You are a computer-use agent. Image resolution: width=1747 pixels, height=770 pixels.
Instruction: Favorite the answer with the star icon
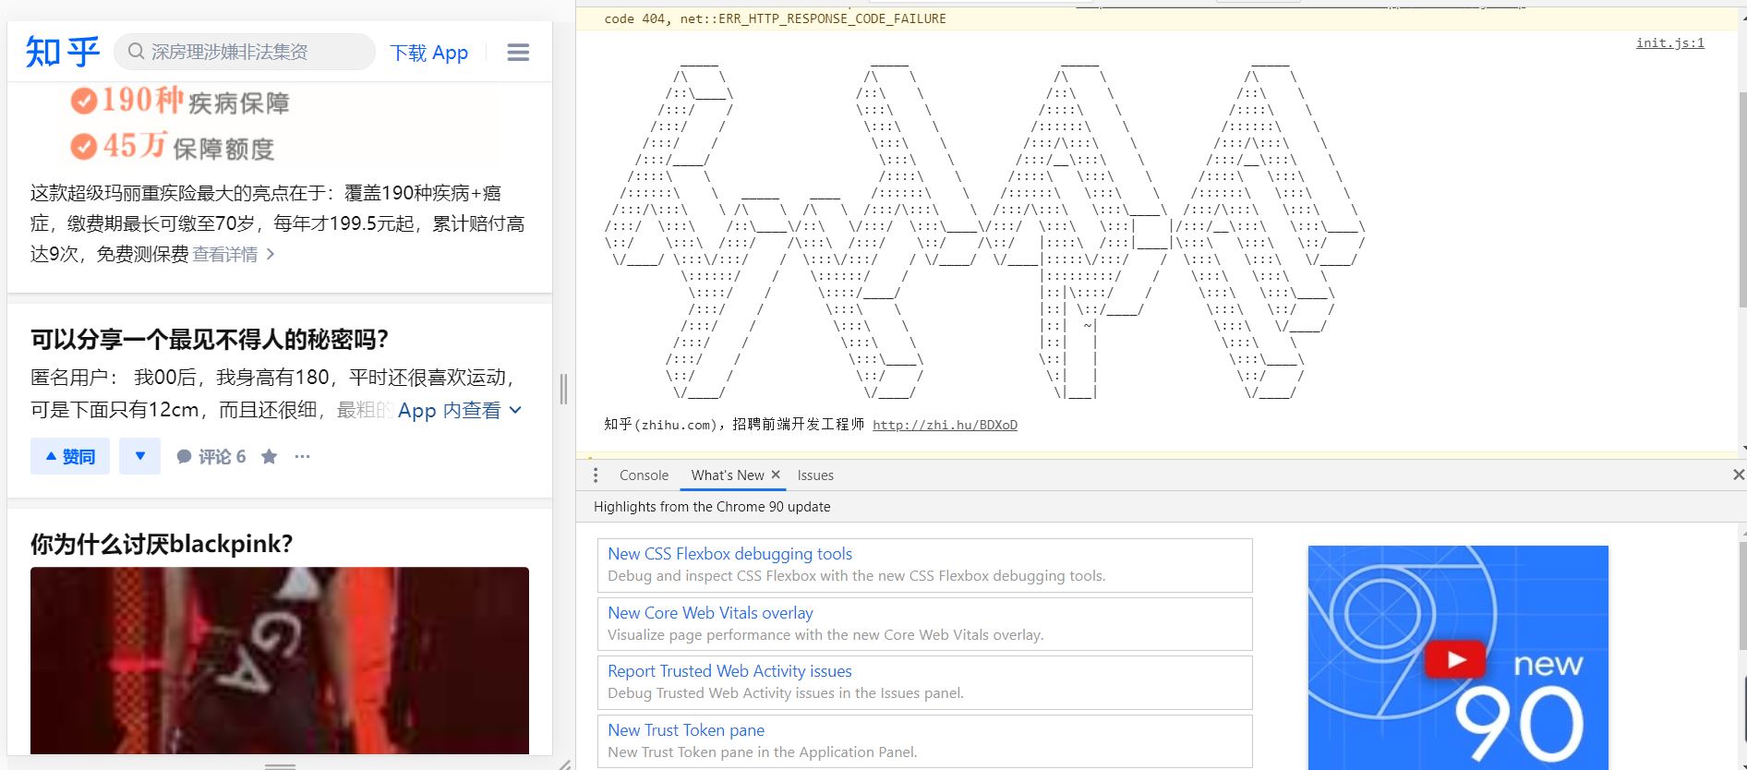(269, 457)
